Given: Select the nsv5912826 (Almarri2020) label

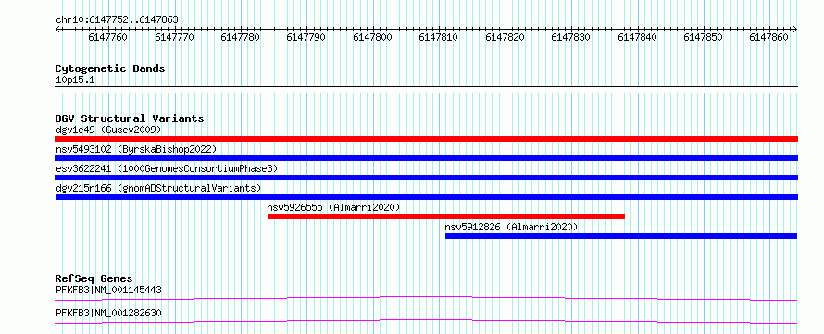Looking at the screenshot, I should pos(511,227).
